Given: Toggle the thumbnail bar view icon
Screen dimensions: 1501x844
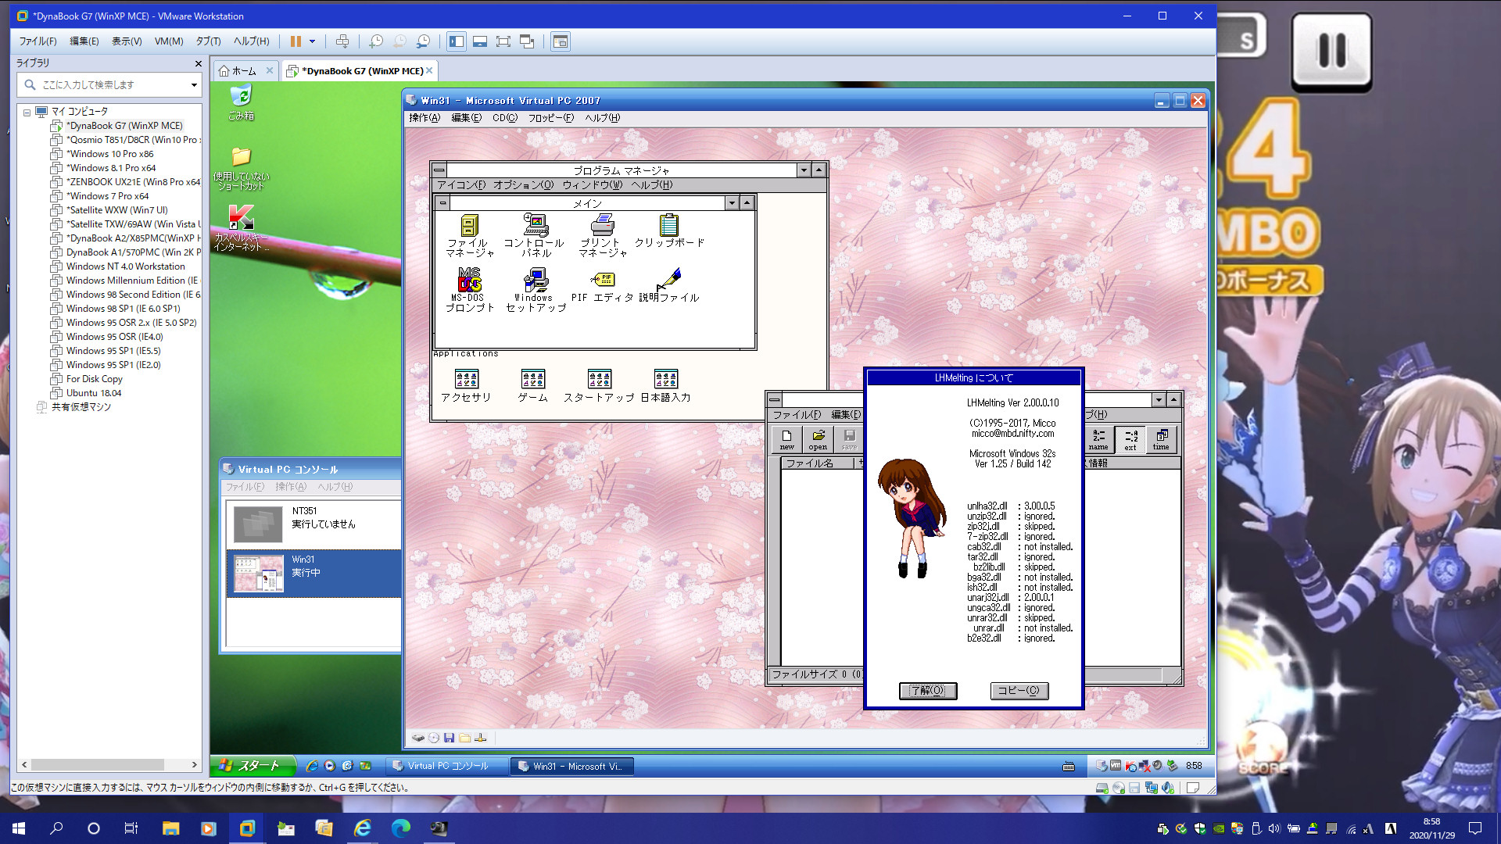Looking at the screenshot, I should tap(480, 41).
